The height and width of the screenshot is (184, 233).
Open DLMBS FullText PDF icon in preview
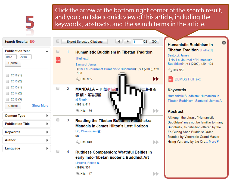171,79
